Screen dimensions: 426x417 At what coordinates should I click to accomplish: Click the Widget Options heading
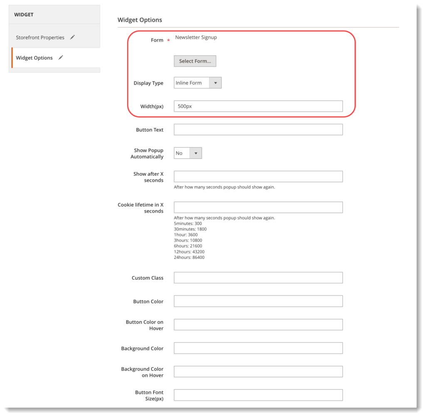140,20
